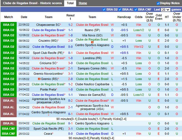Click the Match column header
182x140 pixels.
9,17
